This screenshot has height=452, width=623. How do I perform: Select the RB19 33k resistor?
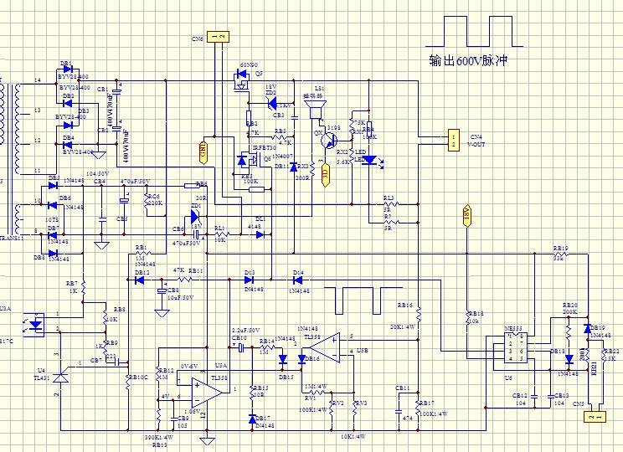coord(560,254)
